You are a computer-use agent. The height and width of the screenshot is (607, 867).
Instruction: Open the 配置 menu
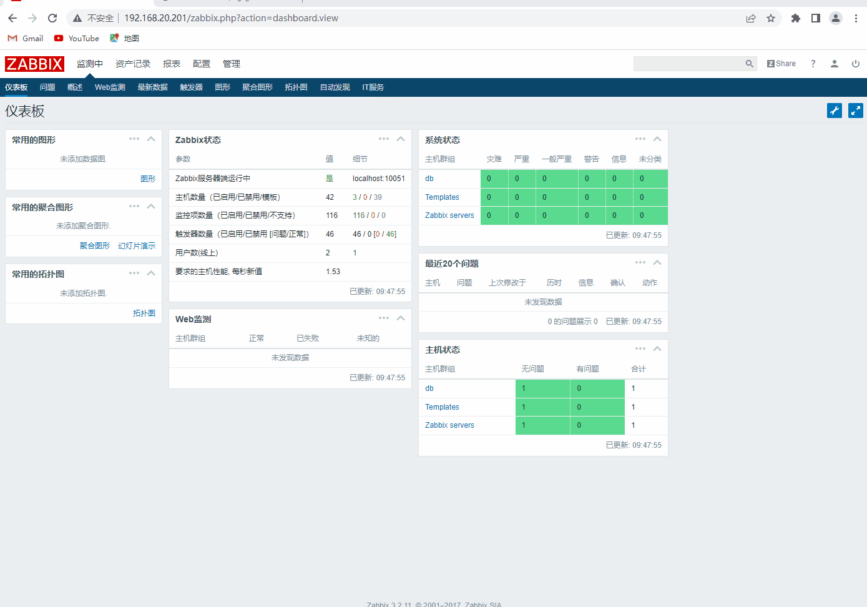coord(202,63)
